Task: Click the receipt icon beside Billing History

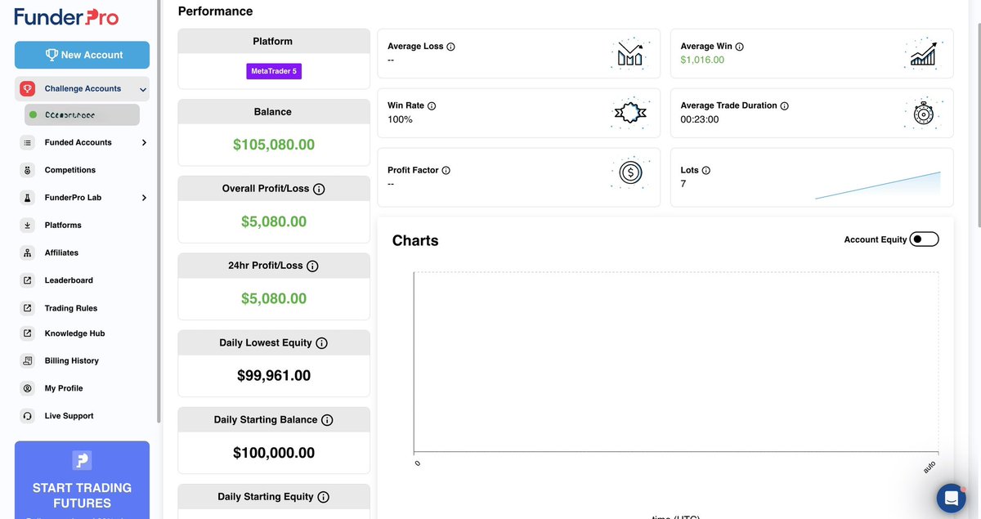Action: pos(28,360)
